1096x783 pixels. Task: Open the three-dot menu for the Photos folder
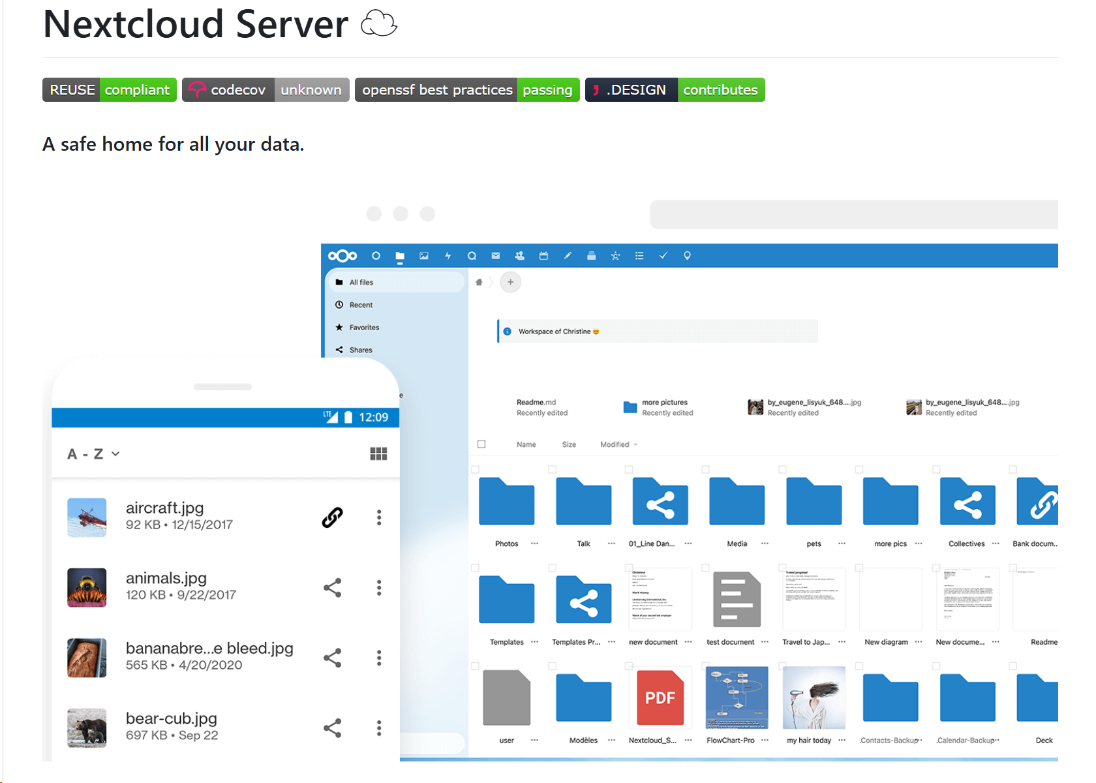[x=534, y=544]
